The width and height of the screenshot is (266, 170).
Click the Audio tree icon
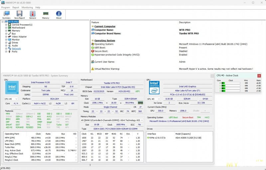10,45
